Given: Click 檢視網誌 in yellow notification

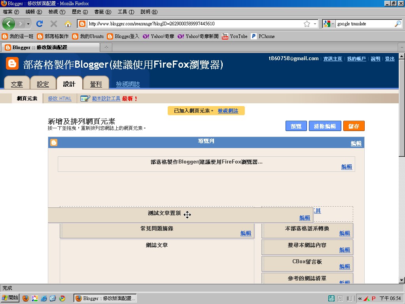Looking at the screenshot, I should click(228, 111).
